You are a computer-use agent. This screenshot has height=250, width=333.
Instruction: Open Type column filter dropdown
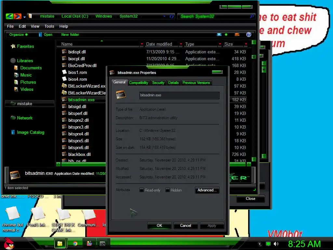point(220,44)
